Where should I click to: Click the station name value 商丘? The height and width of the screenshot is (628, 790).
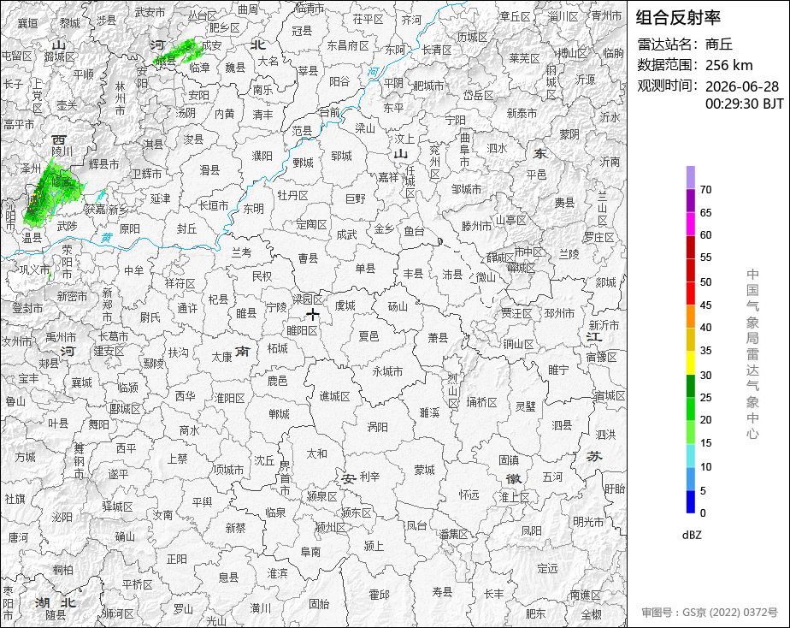point(718,44)
